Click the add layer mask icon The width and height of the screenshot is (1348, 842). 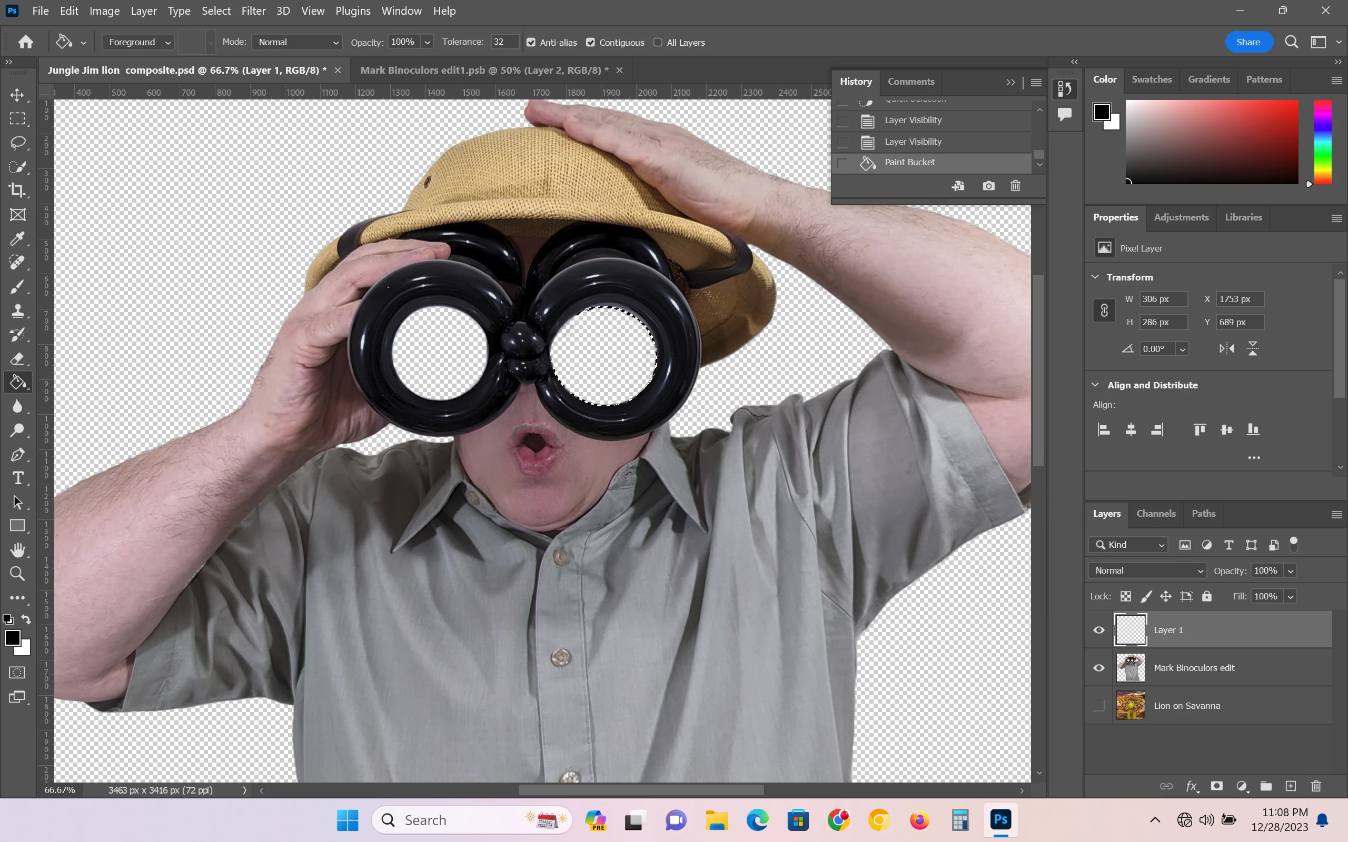pyautogui.click(x=1216, y=786)
